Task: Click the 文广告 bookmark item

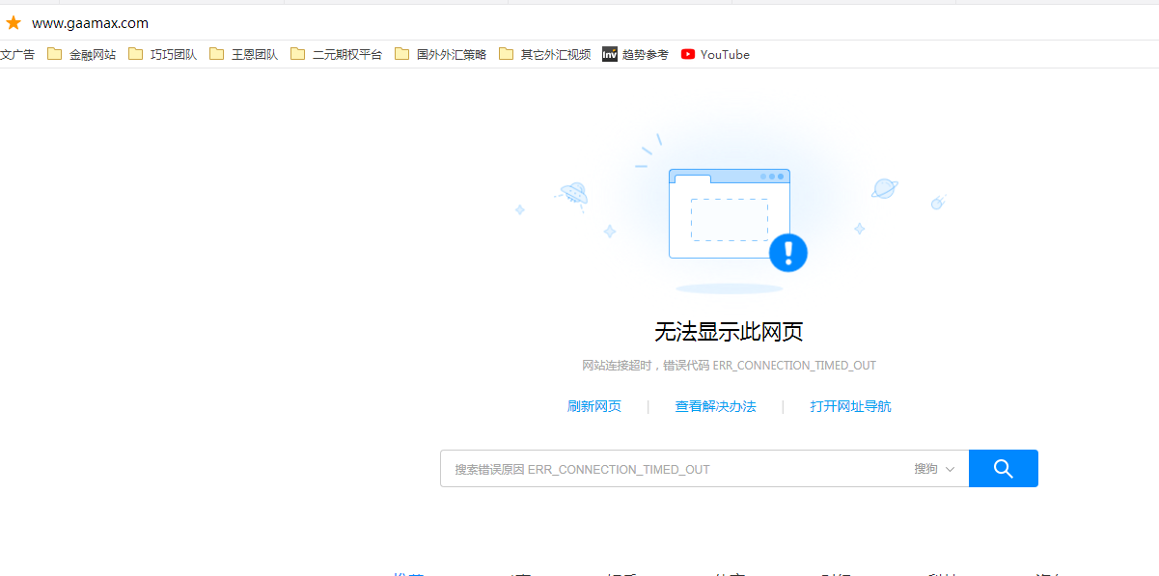Action: click(17, 55)
